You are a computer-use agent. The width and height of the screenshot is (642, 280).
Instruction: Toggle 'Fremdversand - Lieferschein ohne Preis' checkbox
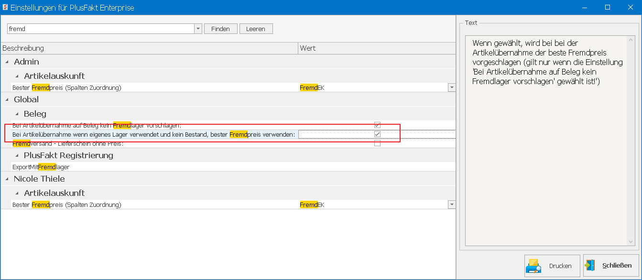(377, 143)
